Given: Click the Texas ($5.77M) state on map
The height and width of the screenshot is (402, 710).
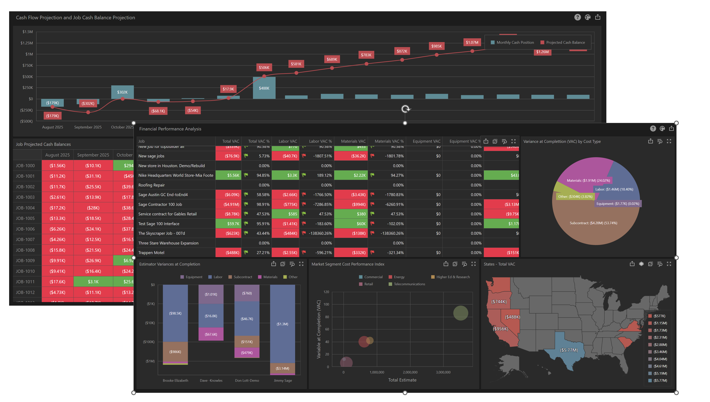Looking at the screenshot, I should [568, 350].
